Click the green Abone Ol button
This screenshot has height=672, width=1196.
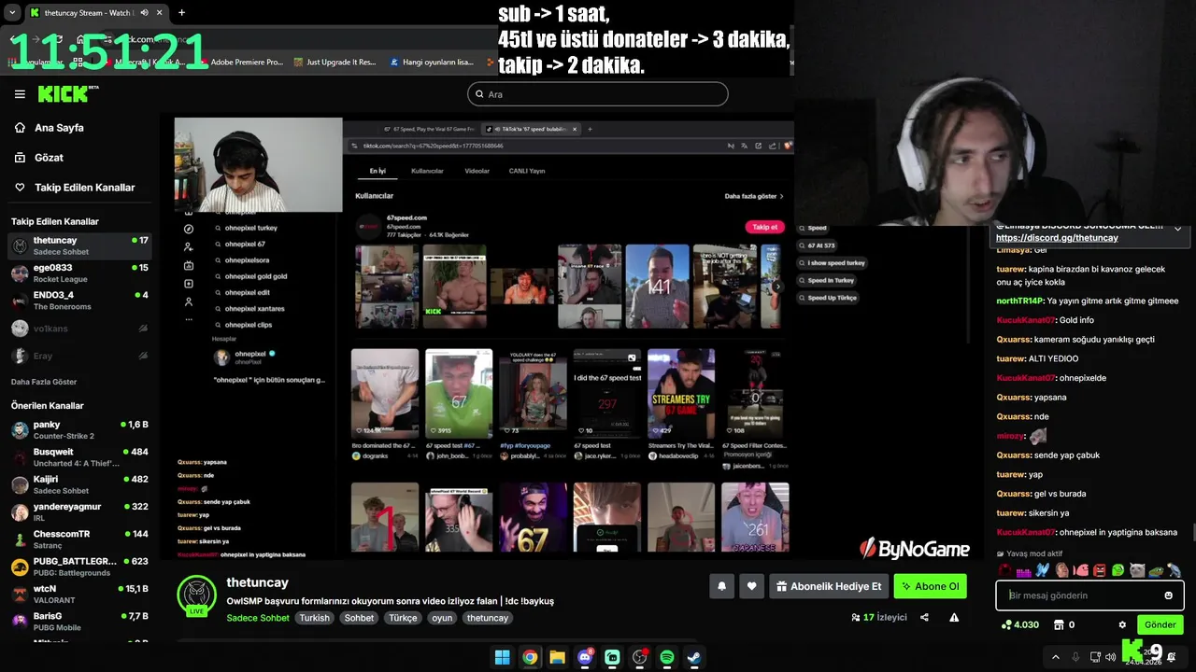coord(930,586)
